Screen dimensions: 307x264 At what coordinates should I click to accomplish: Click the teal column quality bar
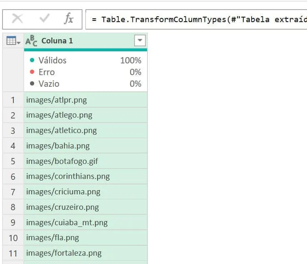pyautogui.click(x=85, y=50)
